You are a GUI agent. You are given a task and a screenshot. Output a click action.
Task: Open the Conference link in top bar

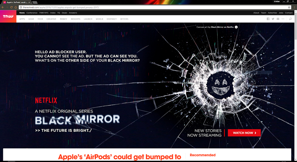point(32,13)
